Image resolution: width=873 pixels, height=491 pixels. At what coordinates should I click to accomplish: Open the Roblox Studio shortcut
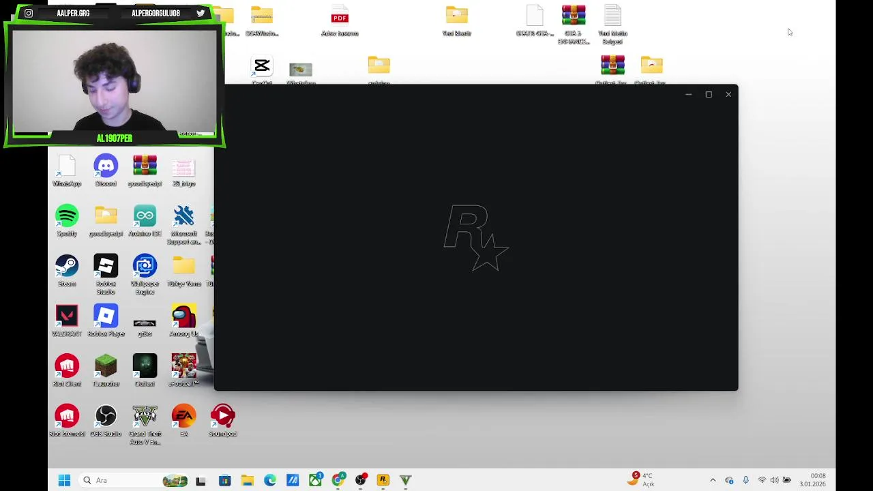106,274
